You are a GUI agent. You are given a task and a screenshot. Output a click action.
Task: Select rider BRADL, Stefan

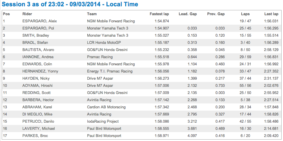pyautogui.click(x=35, y=43)
